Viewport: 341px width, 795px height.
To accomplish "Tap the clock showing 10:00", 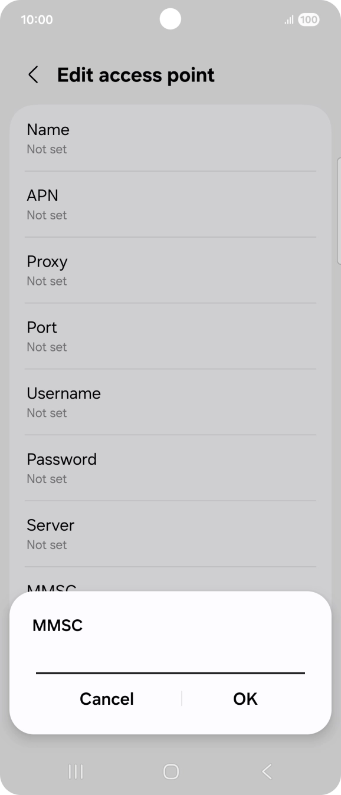I will (37, 19).
